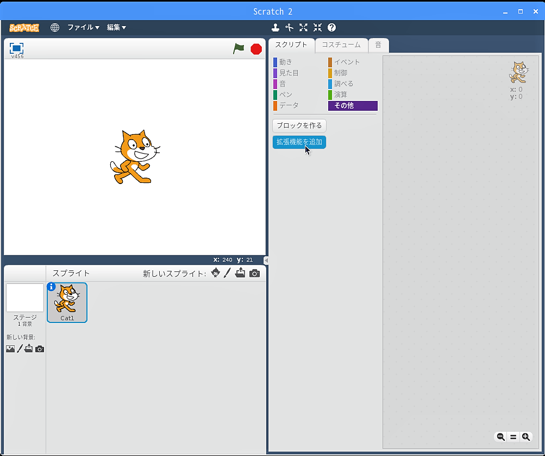Maximize the Scratch 2 window
Viewport: 545px width, 456px height.
tap(521, 11)
